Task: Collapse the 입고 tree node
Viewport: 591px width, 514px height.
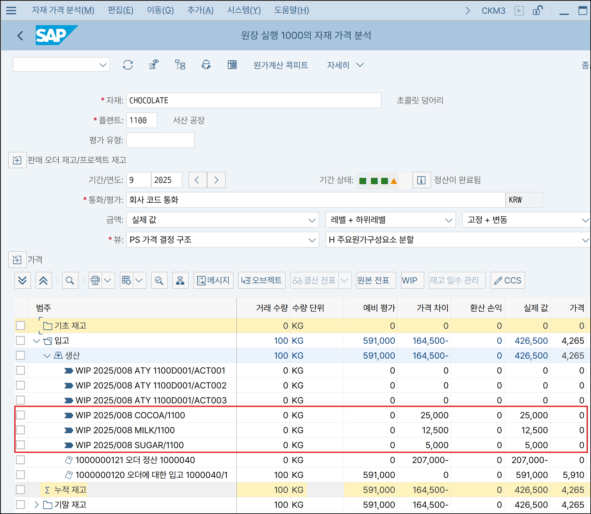Action: coord(37,341)
